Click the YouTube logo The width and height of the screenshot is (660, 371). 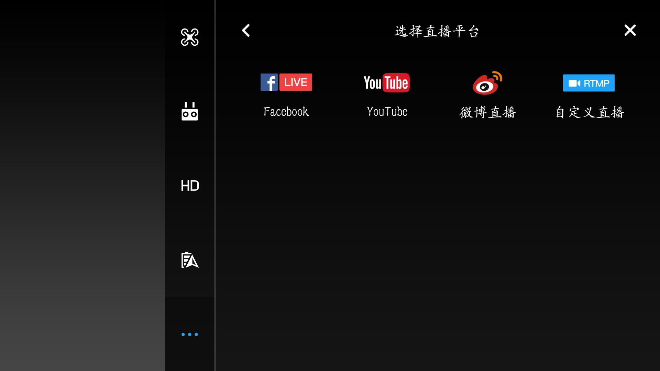click(x=387, y=83)
